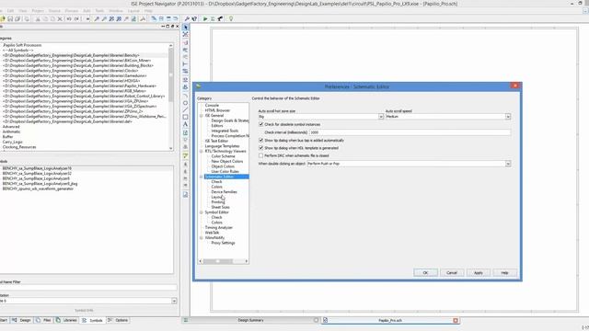Toggle show tip when HDL template generated
The image size is (589, 331).
[x=261, y=148]
